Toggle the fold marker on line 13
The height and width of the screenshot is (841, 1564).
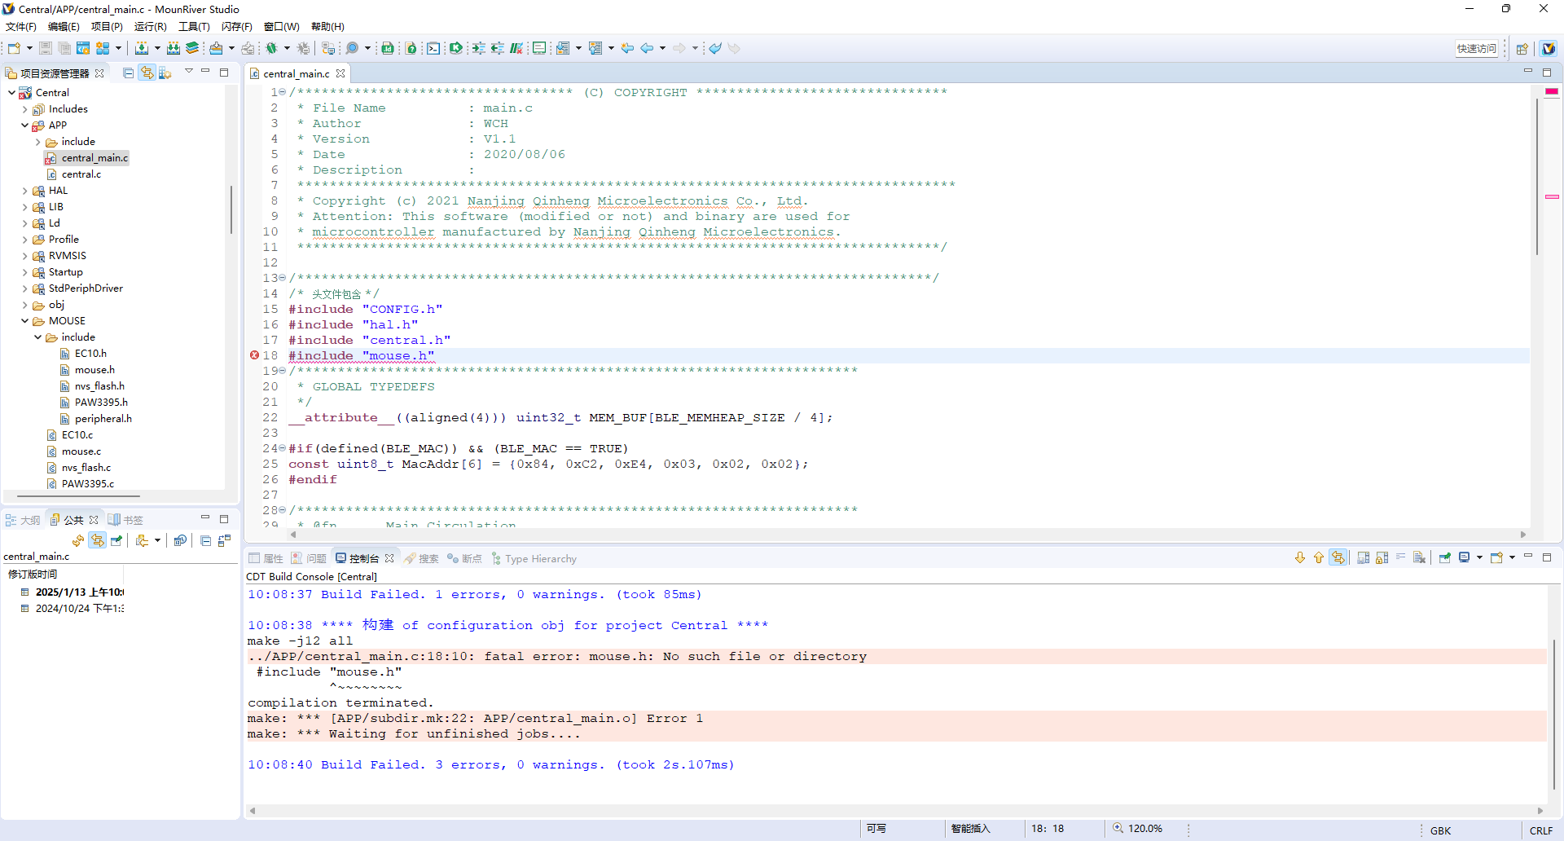pos(283,278)
